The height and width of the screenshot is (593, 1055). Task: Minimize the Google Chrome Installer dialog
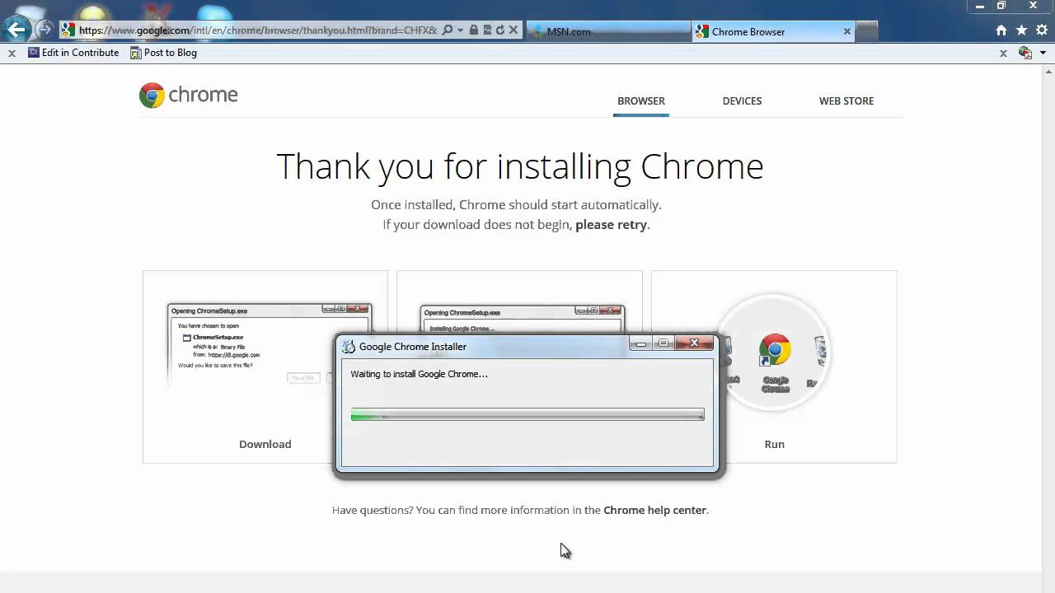pos(640,343)
